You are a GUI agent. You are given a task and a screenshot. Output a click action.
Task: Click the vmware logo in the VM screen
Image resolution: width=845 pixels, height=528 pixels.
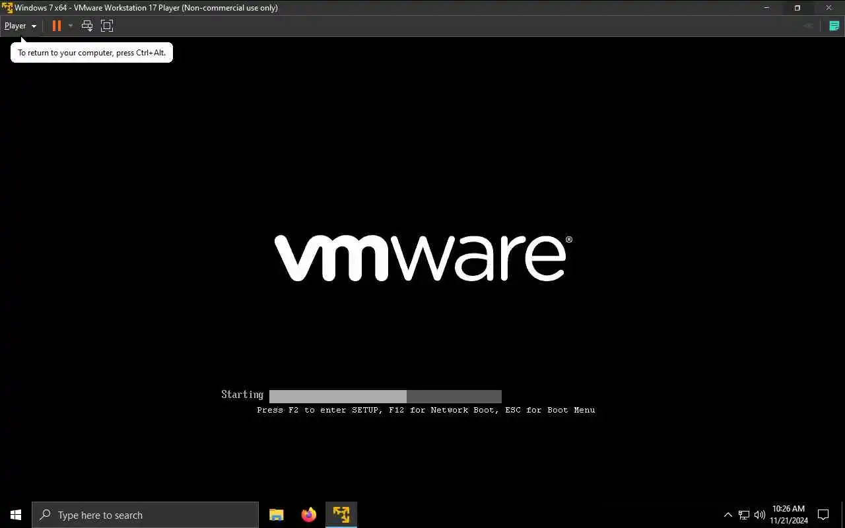click(423, 258)
